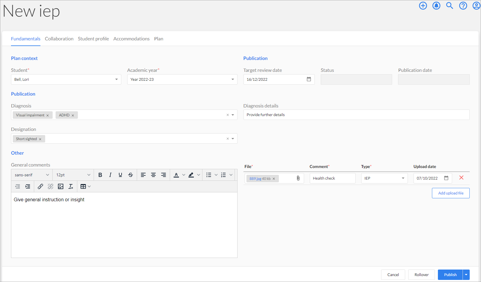Toggle strikethrough formatting in editor
Viewport: 481px width, 282px height.
131,175
